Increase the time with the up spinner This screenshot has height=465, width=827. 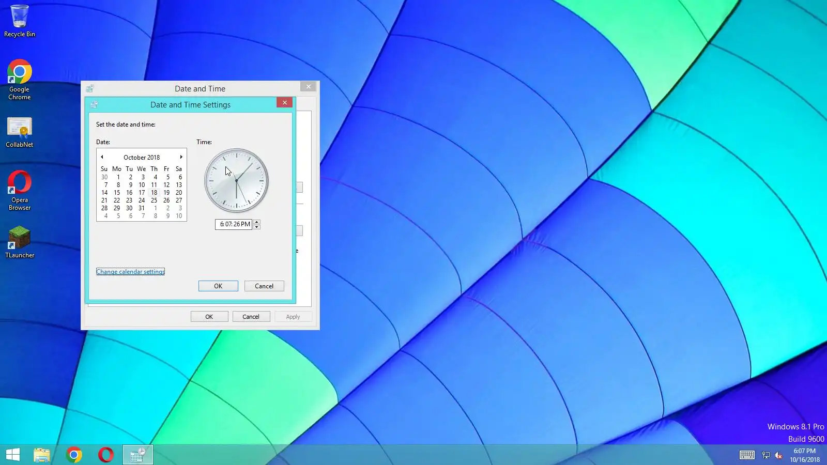coord(256,222)
